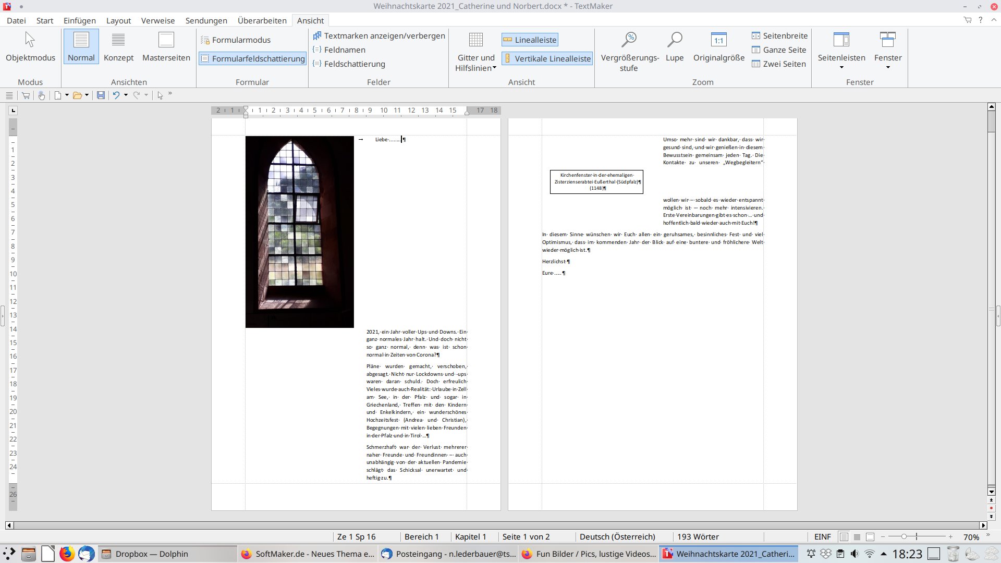Toggle EINF insert mode in status bar
This screenshot has width=1001, height=563.
pyautogui.click(x=823, y=537)
